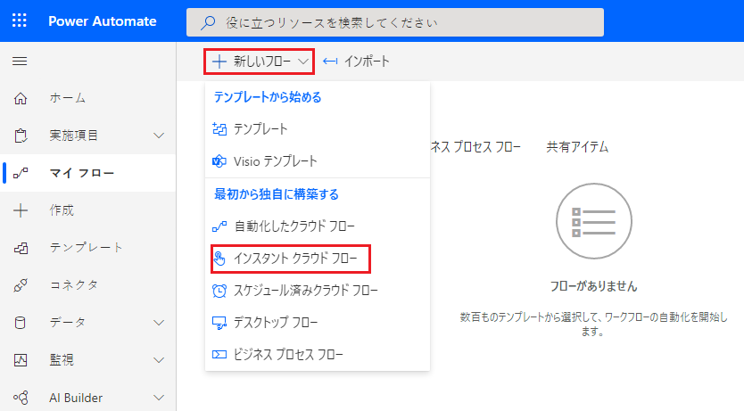Click the インスタント クラウド フロー hand icon
Image resolution: width=744 pixels, height=411 pixels.
point(219,259)
